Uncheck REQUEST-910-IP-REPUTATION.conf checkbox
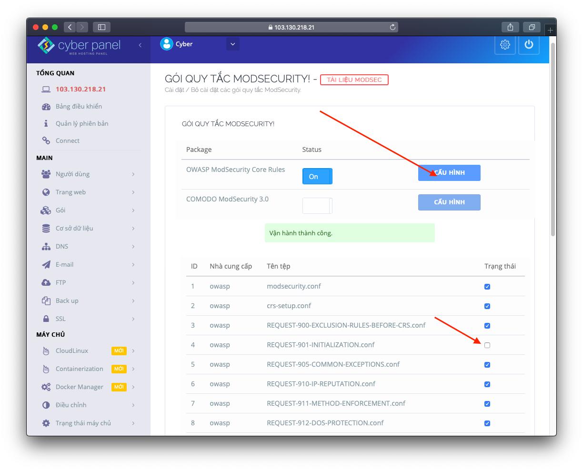 tap(487, 384)
